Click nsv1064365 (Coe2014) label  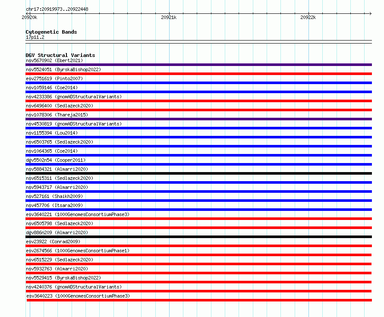point(52,151)
